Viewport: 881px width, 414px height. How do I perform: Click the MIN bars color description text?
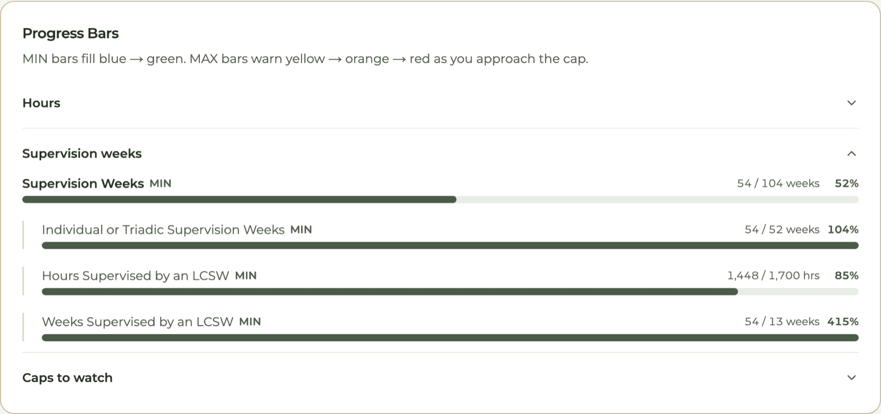coord(305,59)
